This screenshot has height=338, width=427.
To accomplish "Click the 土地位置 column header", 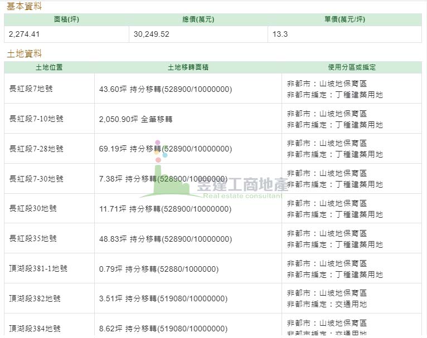I will coord(49,67).
